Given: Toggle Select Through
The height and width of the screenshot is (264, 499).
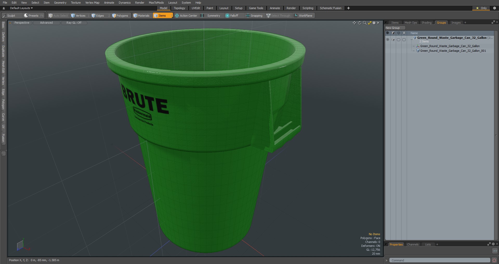Looking at the screenshot, I should click(278, 16).
